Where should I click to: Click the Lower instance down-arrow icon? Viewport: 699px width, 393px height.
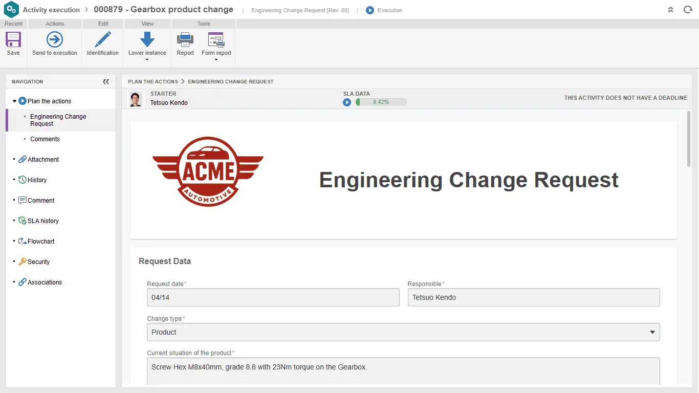pyautogui.click(x=147, y=39)
